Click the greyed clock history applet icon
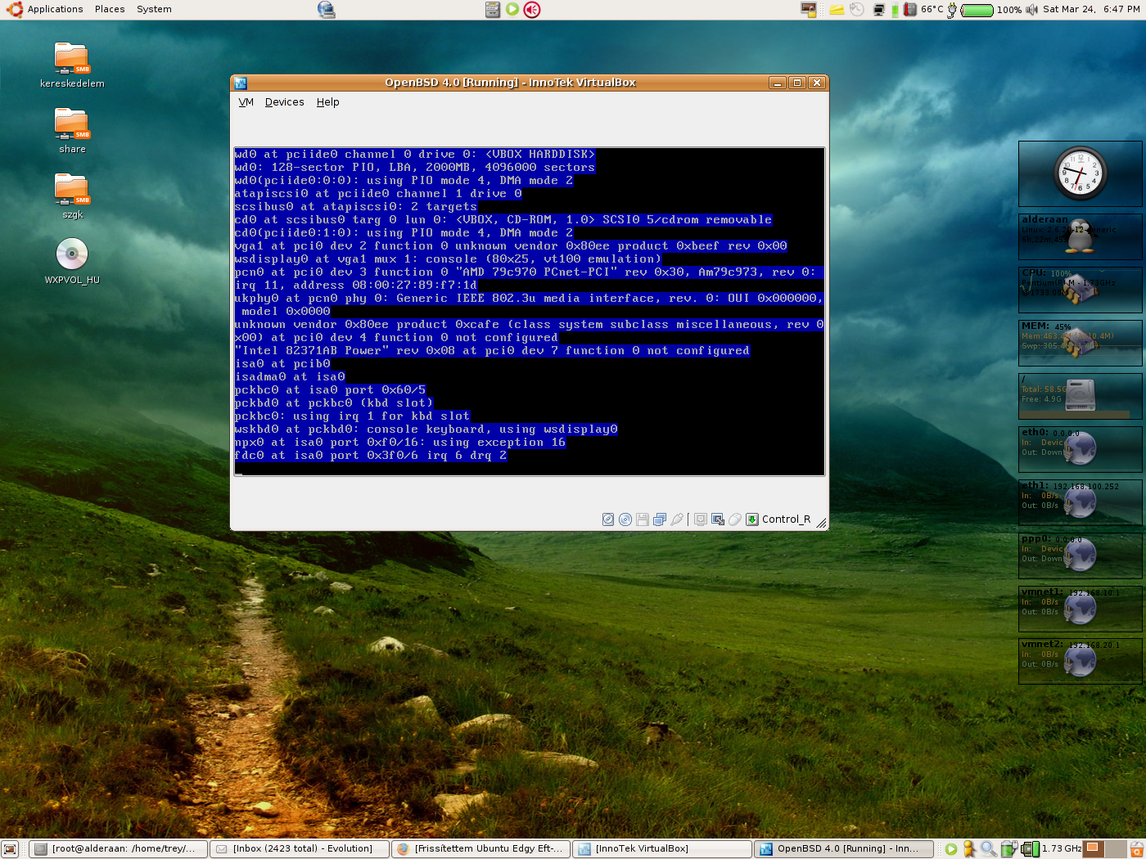 click(857, 10)
